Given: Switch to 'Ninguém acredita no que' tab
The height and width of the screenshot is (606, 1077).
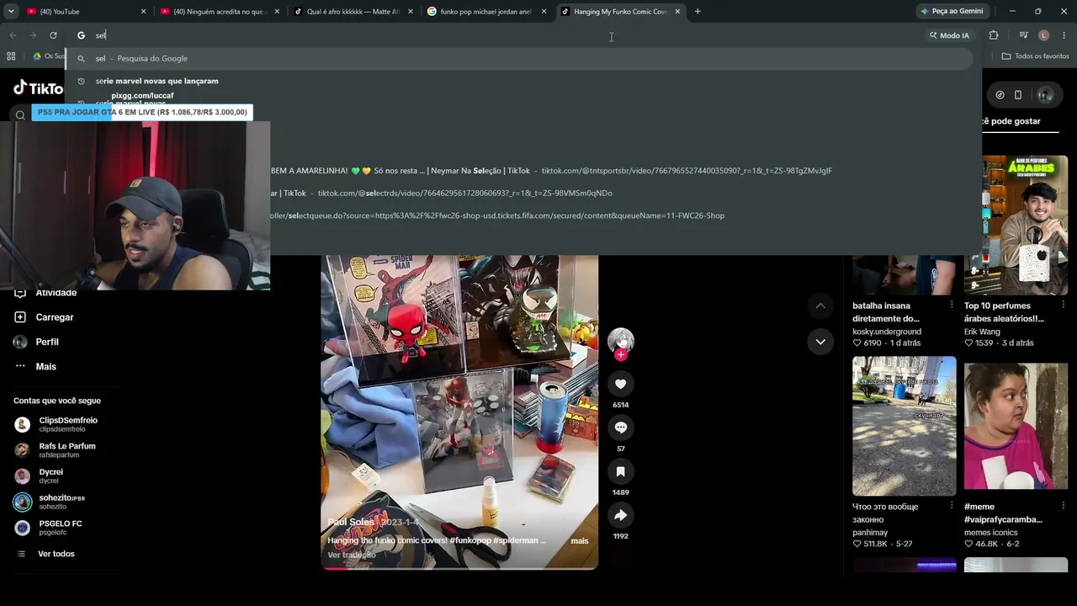Looking at the screenshot, I should pos(219,12).
